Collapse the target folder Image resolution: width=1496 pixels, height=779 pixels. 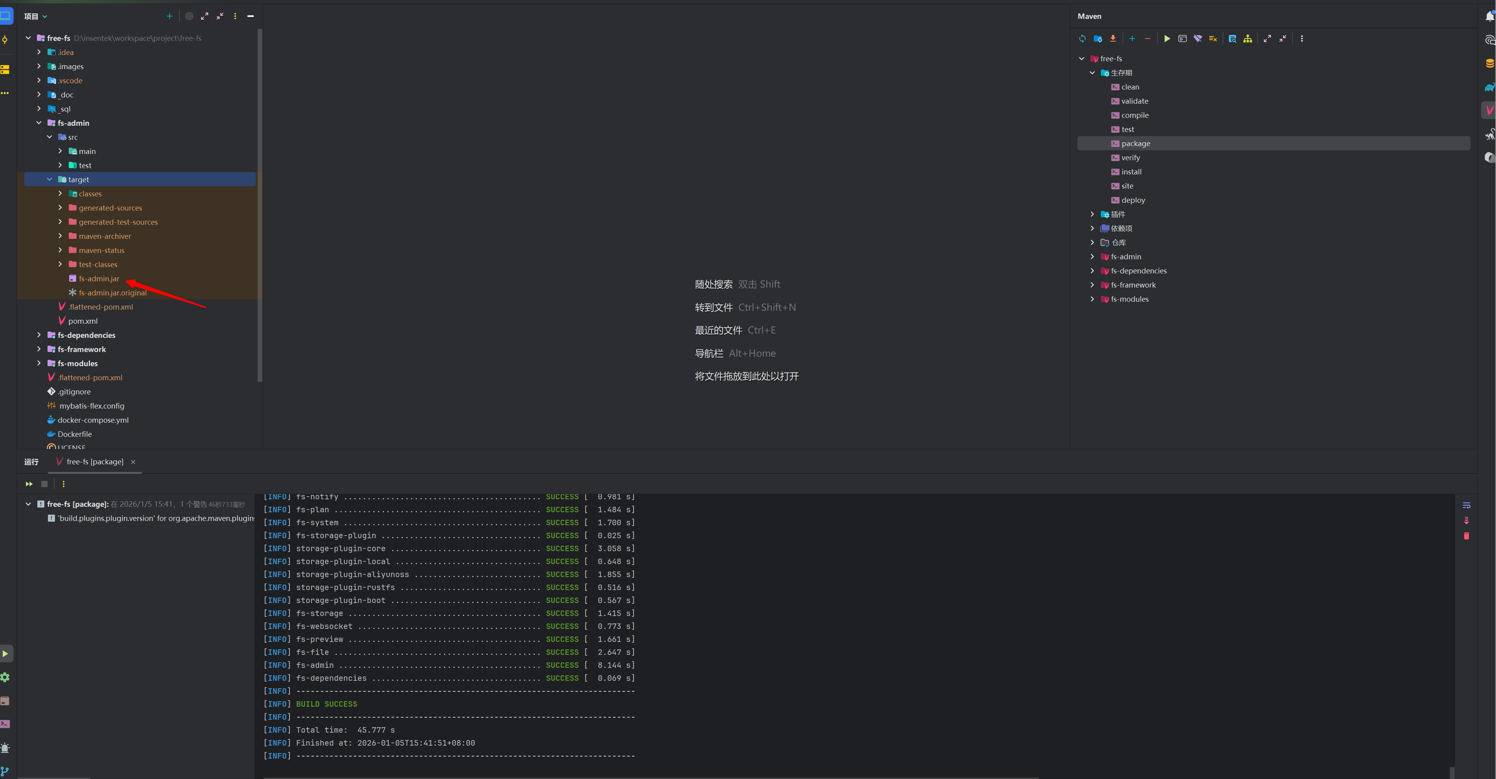coord(49,180)
